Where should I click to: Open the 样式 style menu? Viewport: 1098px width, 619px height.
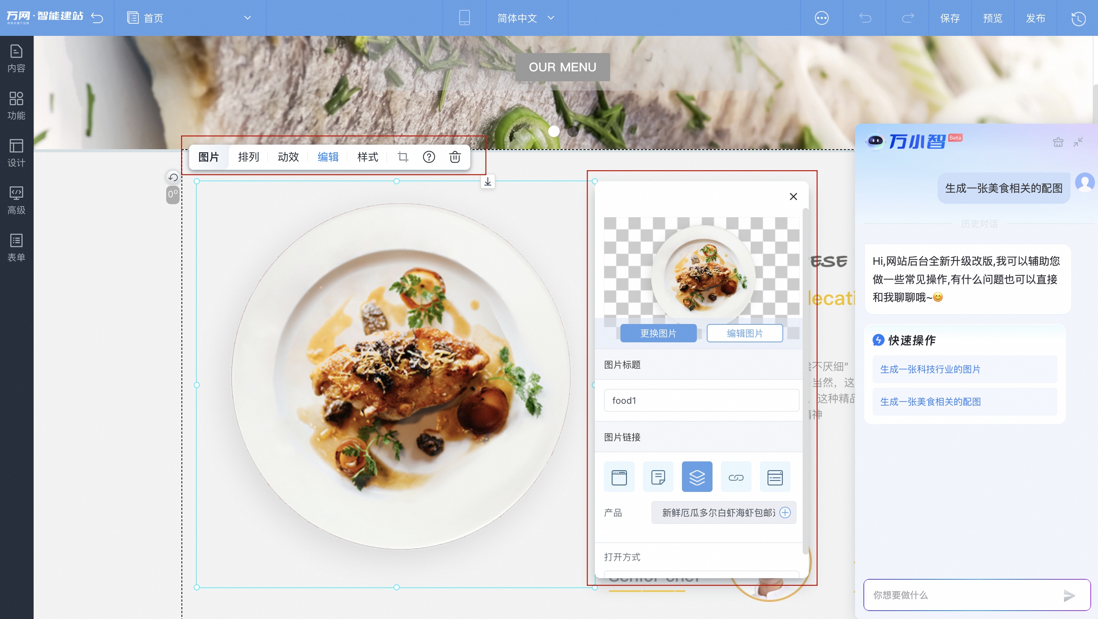(x=368, y=157)
